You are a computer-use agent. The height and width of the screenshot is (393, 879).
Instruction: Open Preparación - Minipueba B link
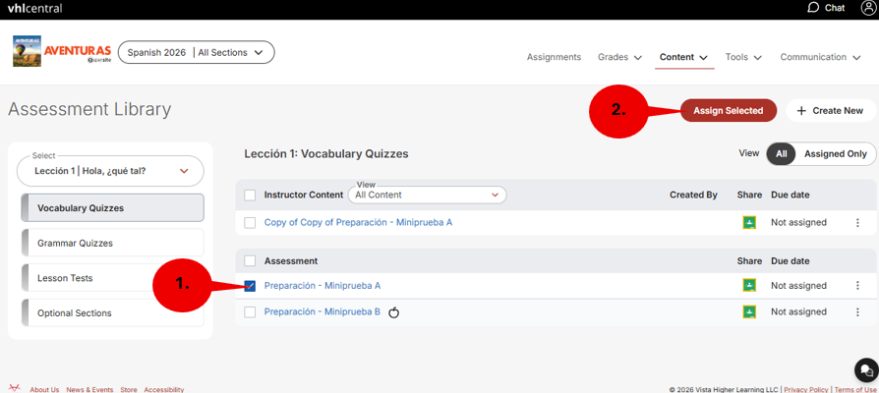click(x=322, y=311)
